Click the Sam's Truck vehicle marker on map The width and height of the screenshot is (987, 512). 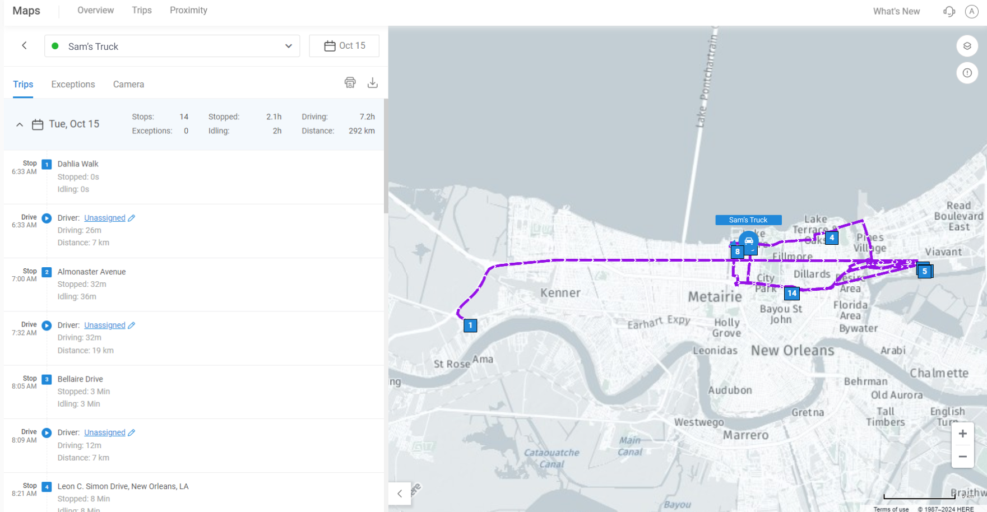click(x=748, y=241)
